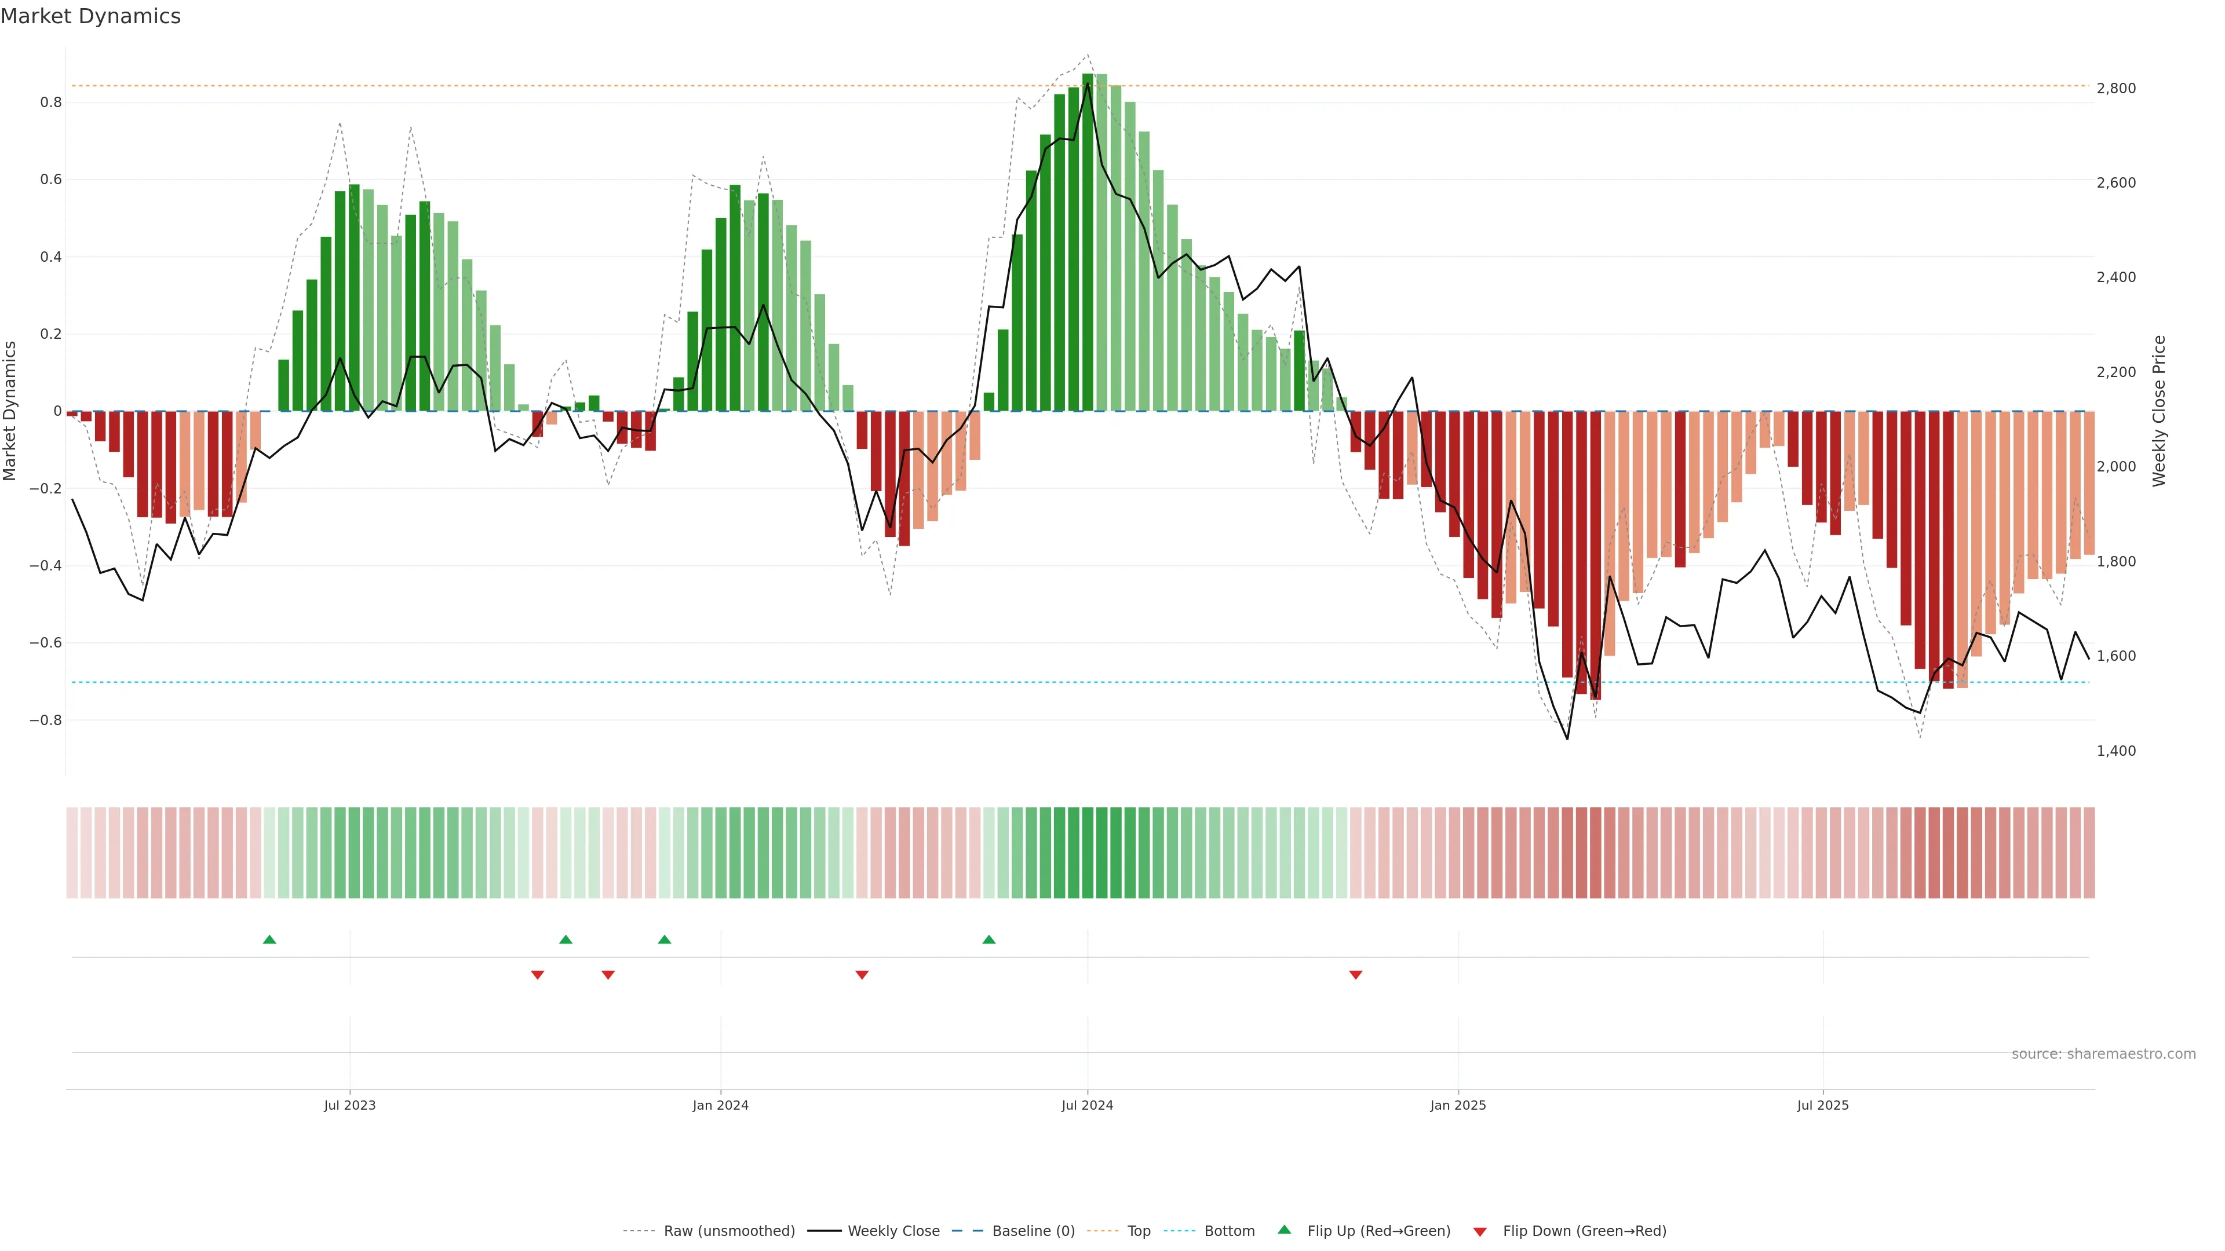Viewport: 2225px width, 1251px height.
Task: Click the Weekly Close Price axis title
Action: coord(2160,411)
